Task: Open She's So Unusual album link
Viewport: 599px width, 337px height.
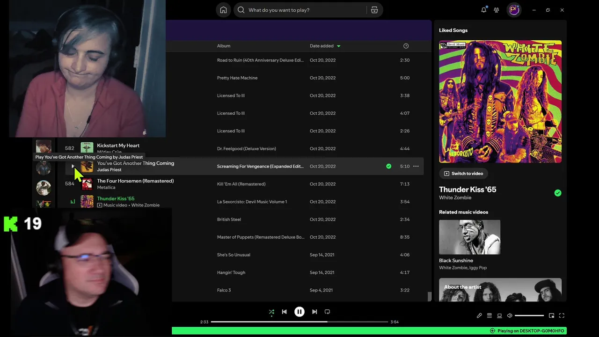Action: click(x=234, y=255)
